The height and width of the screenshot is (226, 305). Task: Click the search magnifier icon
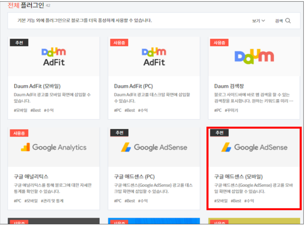[x=288, y=21]
